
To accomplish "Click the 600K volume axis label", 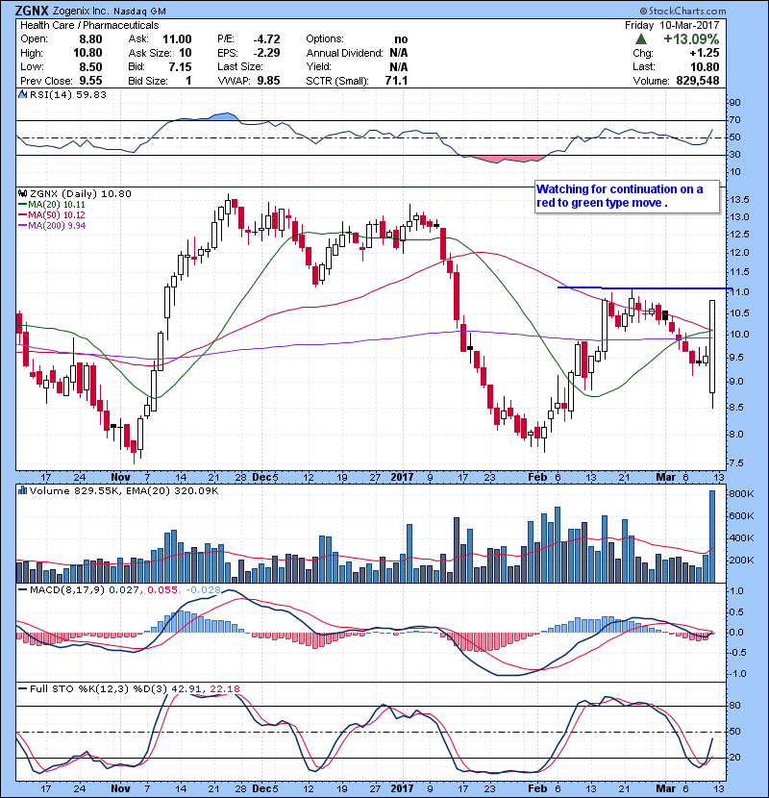I will tap(741, 515).
